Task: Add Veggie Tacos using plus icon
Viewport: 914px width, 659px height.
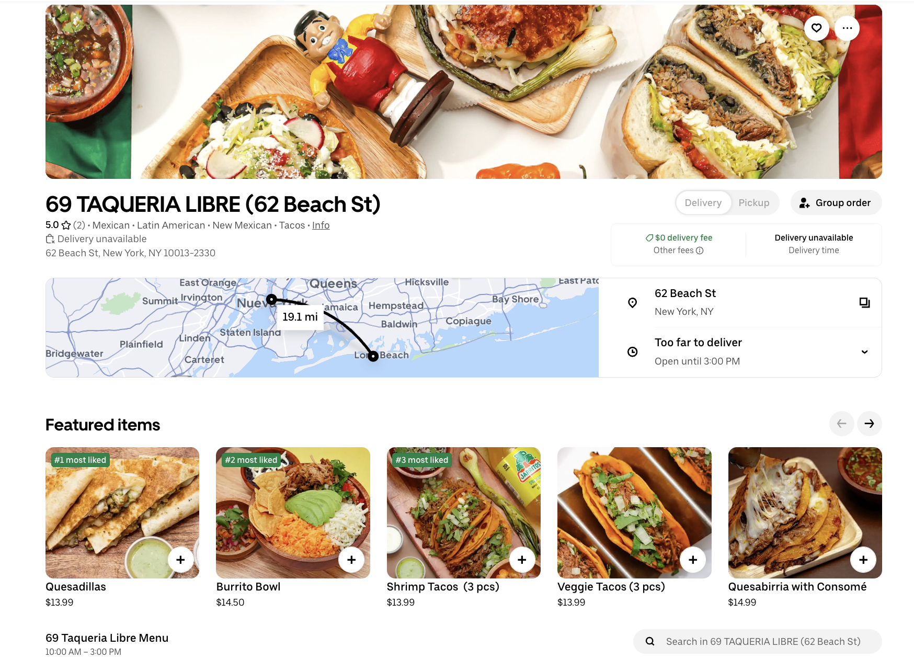Action: click(x=693, y=560)
